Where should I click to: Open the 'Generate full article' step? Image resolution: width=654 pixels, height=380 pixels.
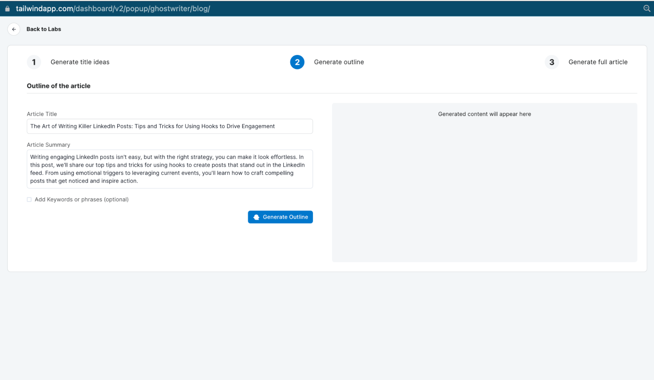coord(598,62)
